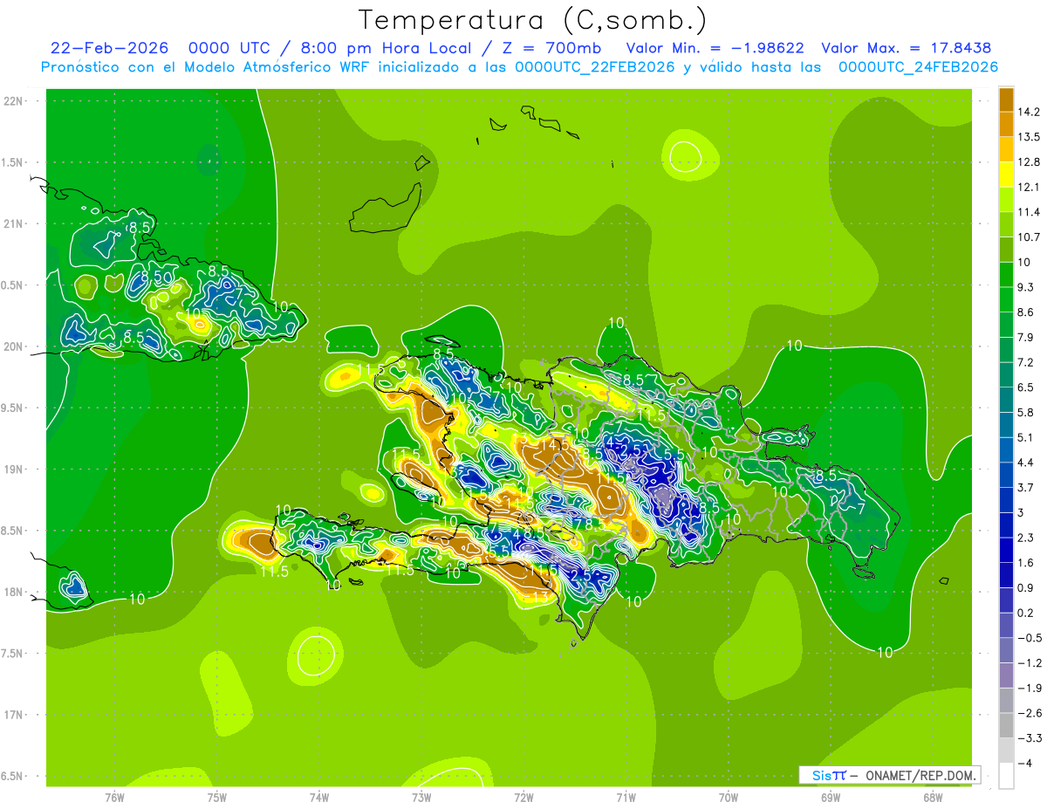Click the topmost brown swatch of the color scale

point(1006,99)
